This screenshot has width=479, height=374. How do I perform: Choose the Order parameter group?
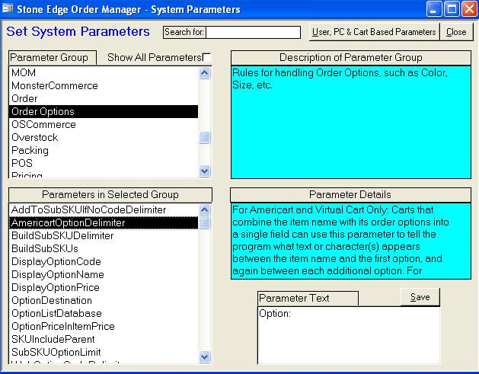(104, 99)
